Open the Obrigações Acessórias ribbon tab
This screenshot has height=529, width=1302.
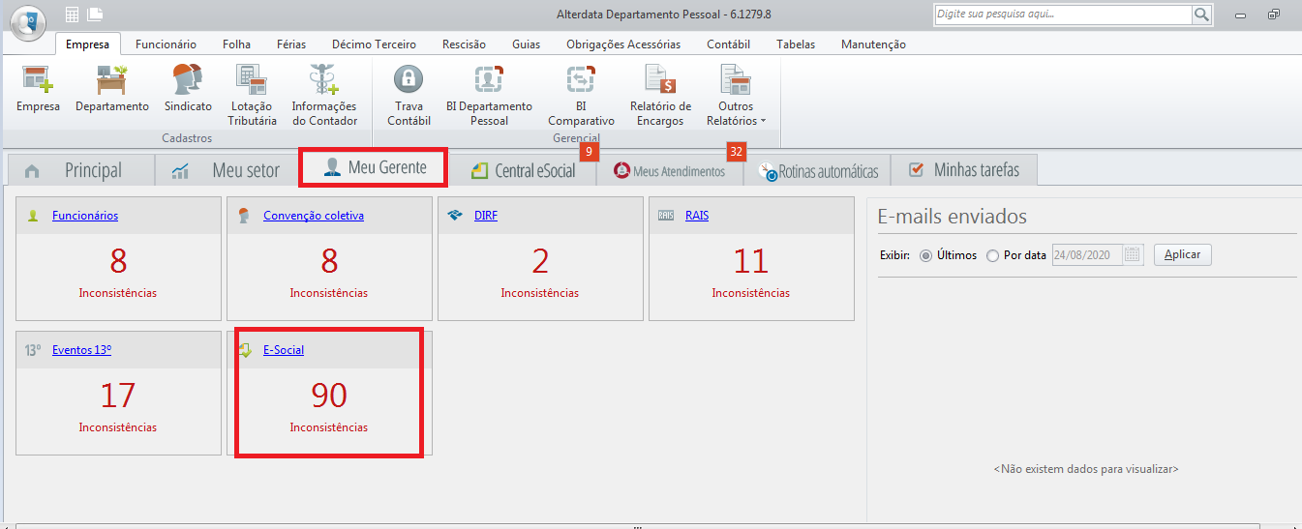point(623,44)
